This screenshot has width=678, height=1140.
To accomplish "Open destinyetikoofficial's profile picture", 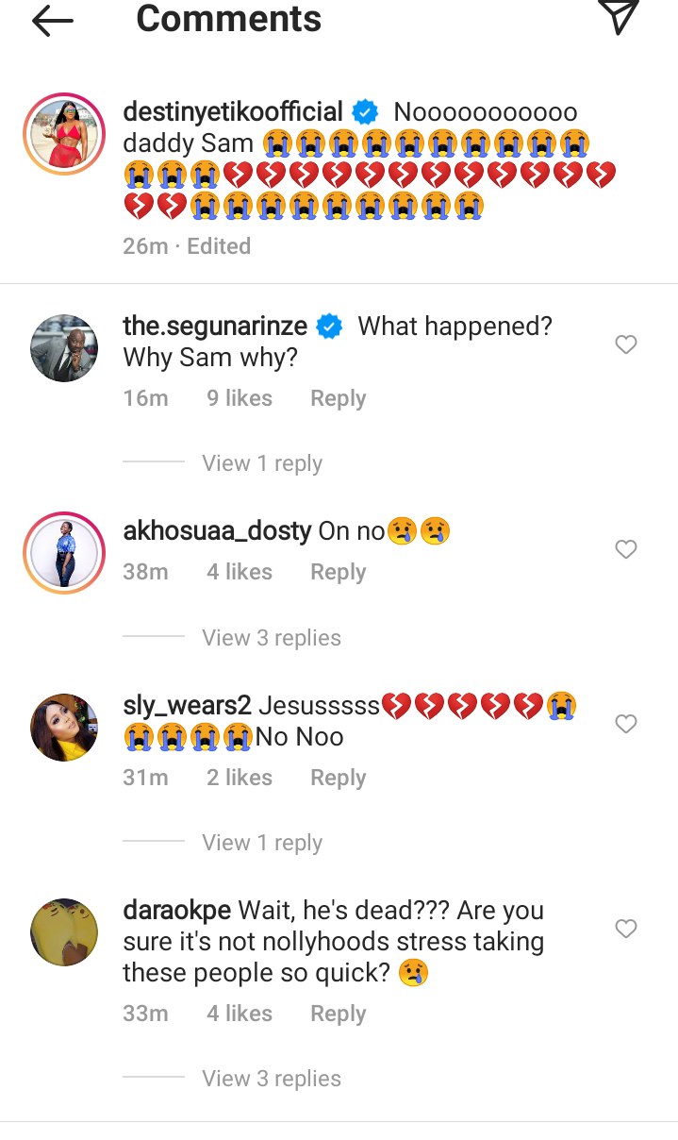I will (x=64, y=134).
